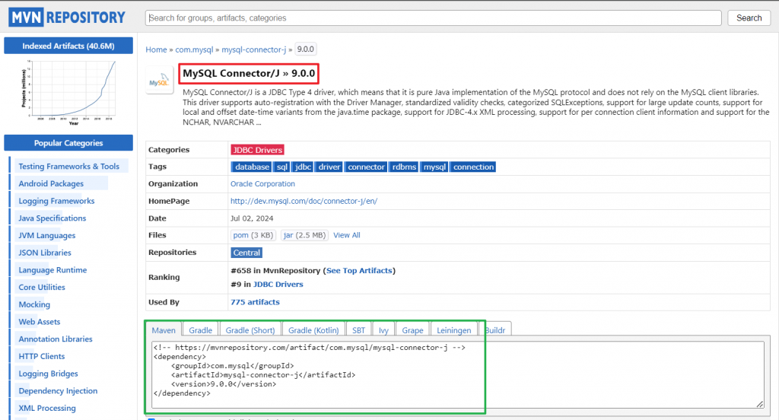This screenshot has height=420, width=779.
Task: Open the mysql-connector-j breadcrumb link
Action: click(x=254, y=49)
